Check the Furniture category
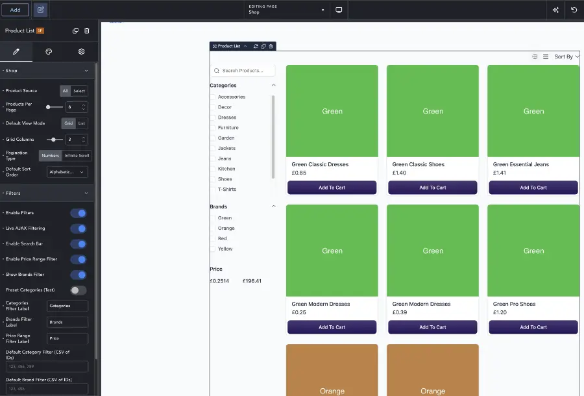The width and height of the screenshot is (584, 396). point(213,128)
